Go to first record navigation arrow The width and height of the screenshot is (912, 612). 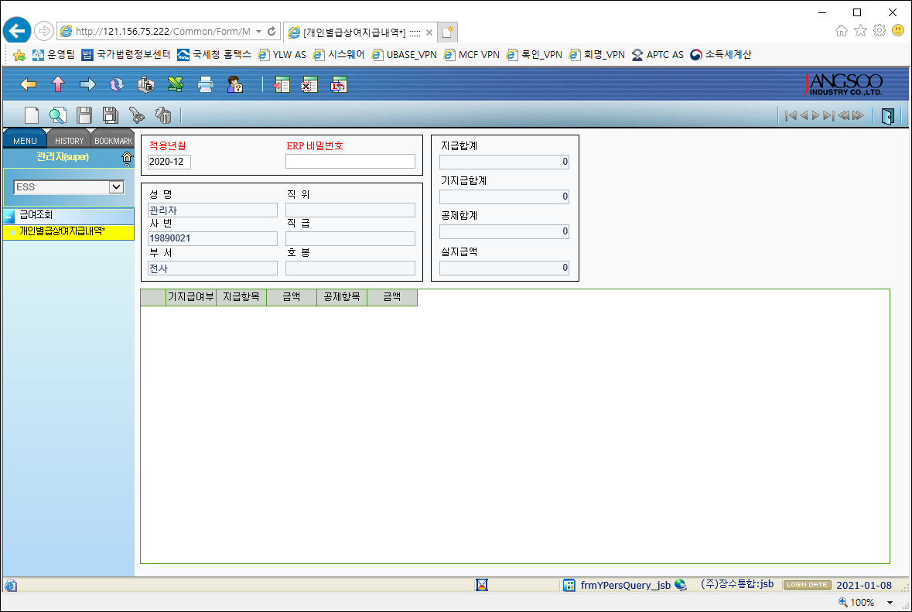pos(791,116)
